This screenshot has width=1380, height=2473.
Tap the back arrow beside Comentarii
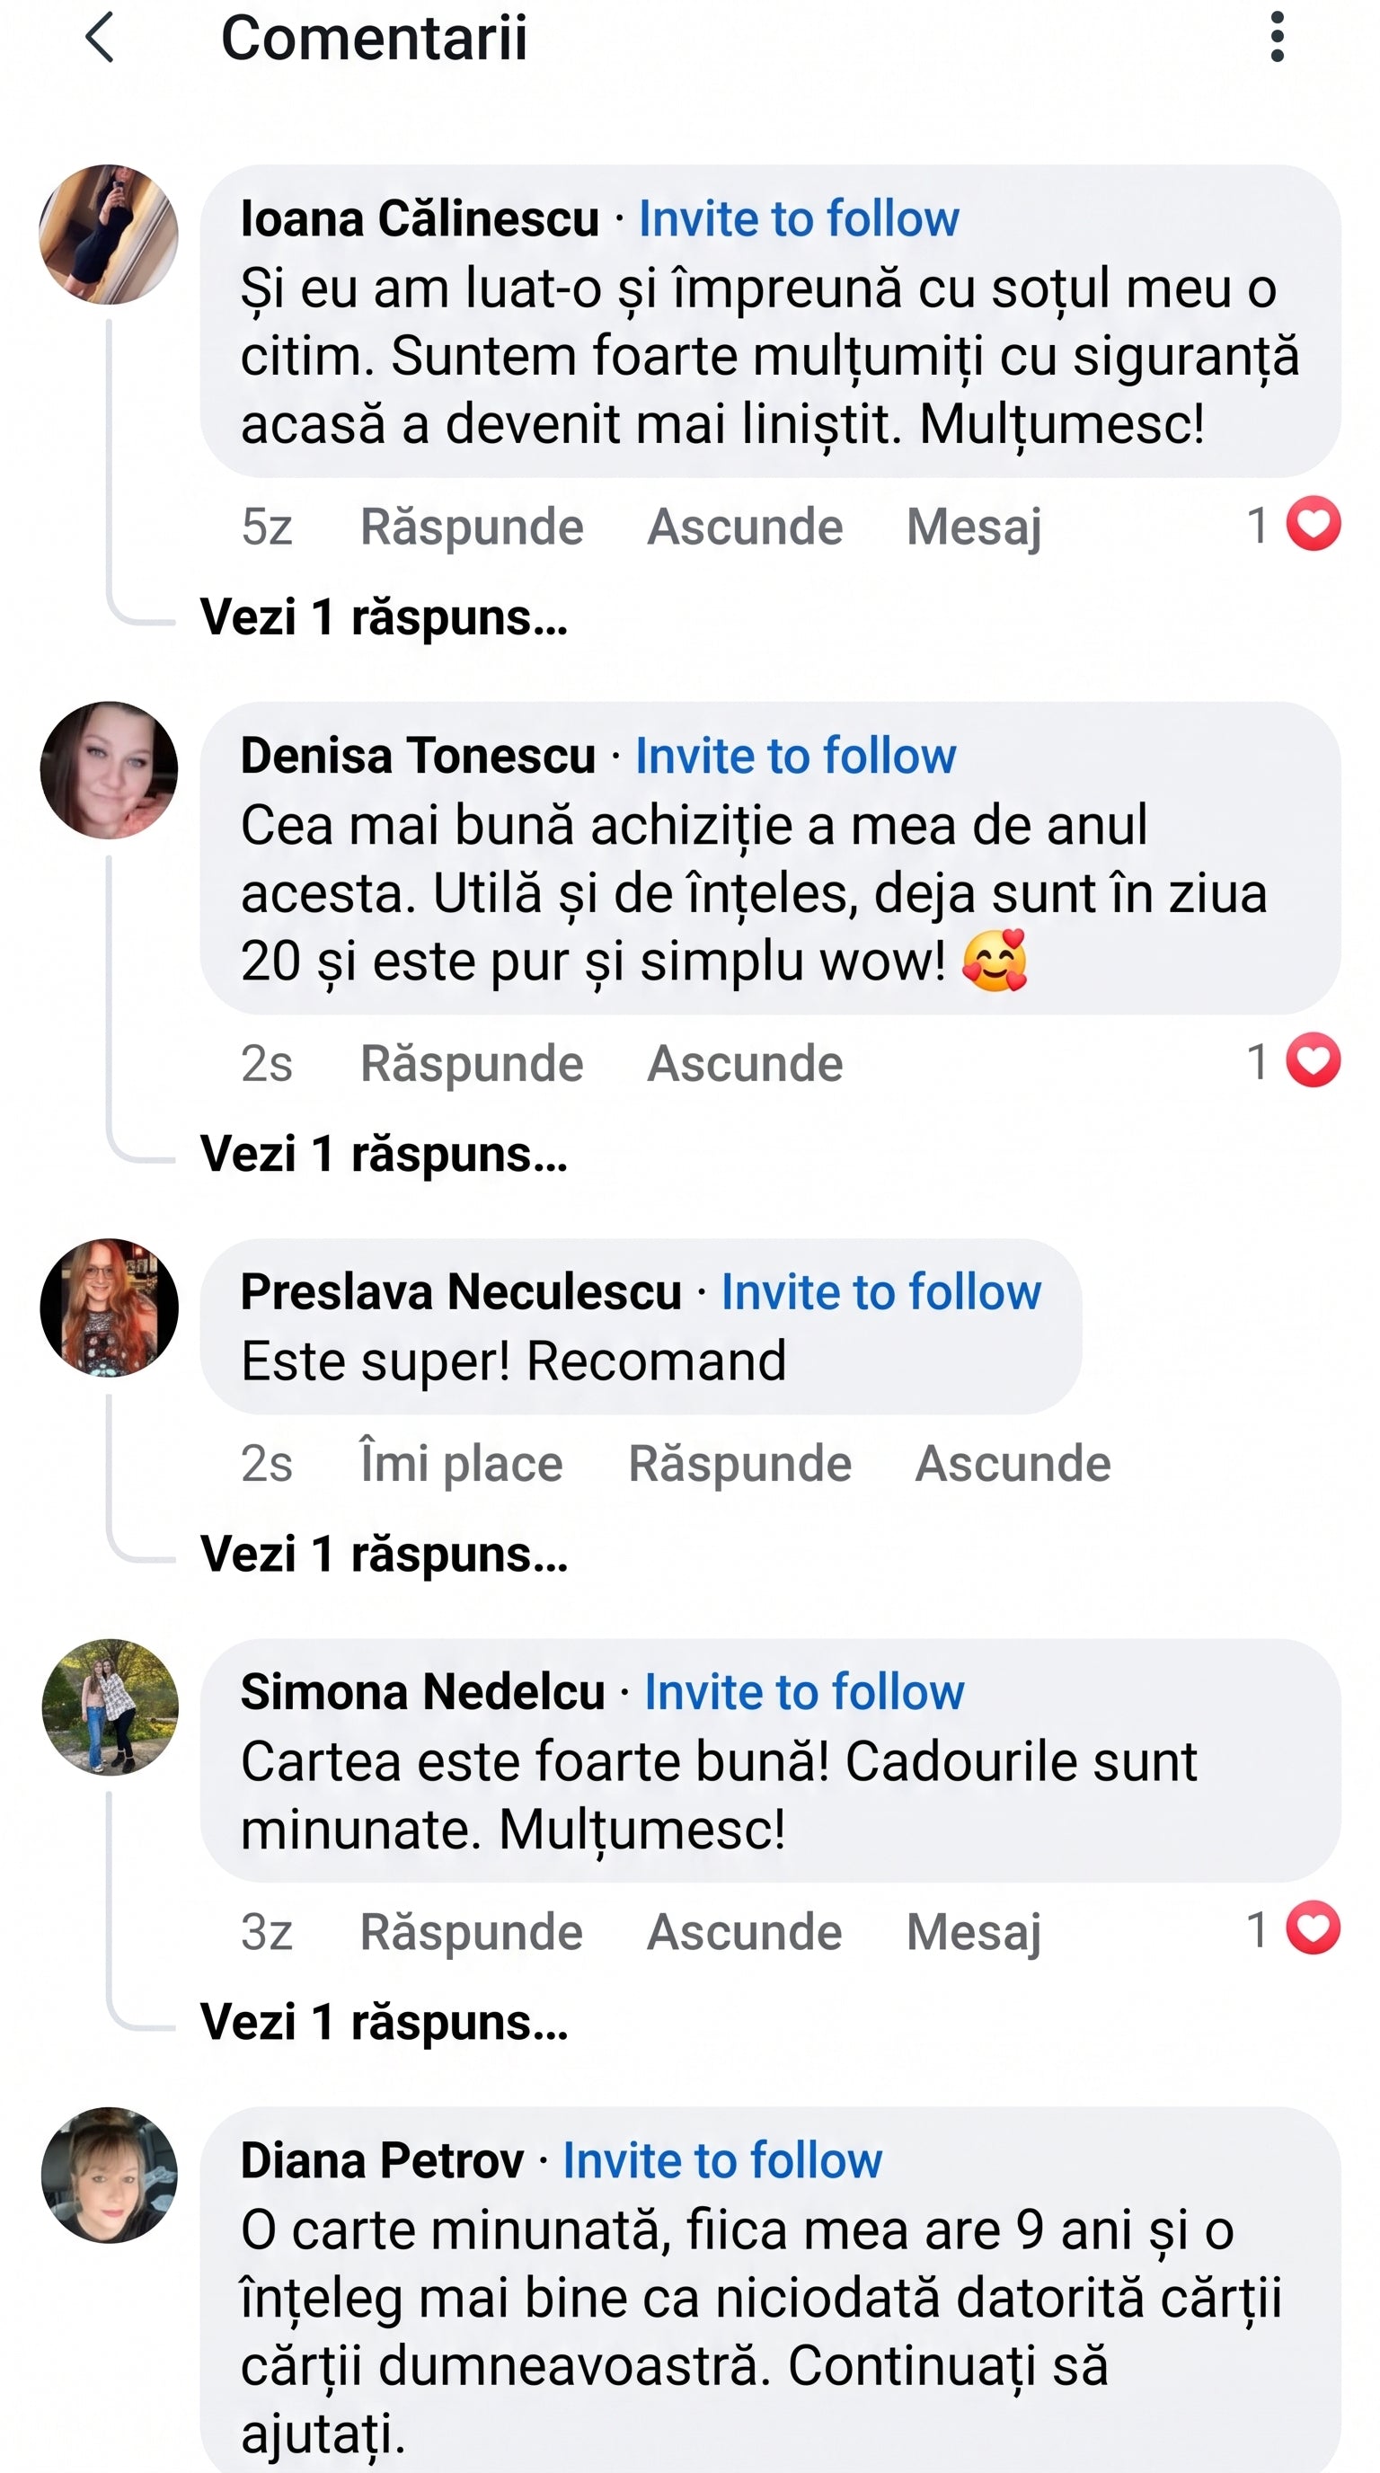click(100, 38)
